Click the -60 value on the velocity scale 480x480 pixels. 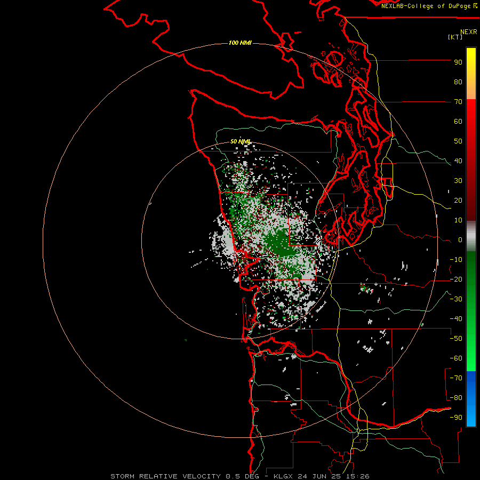point(456,358)
